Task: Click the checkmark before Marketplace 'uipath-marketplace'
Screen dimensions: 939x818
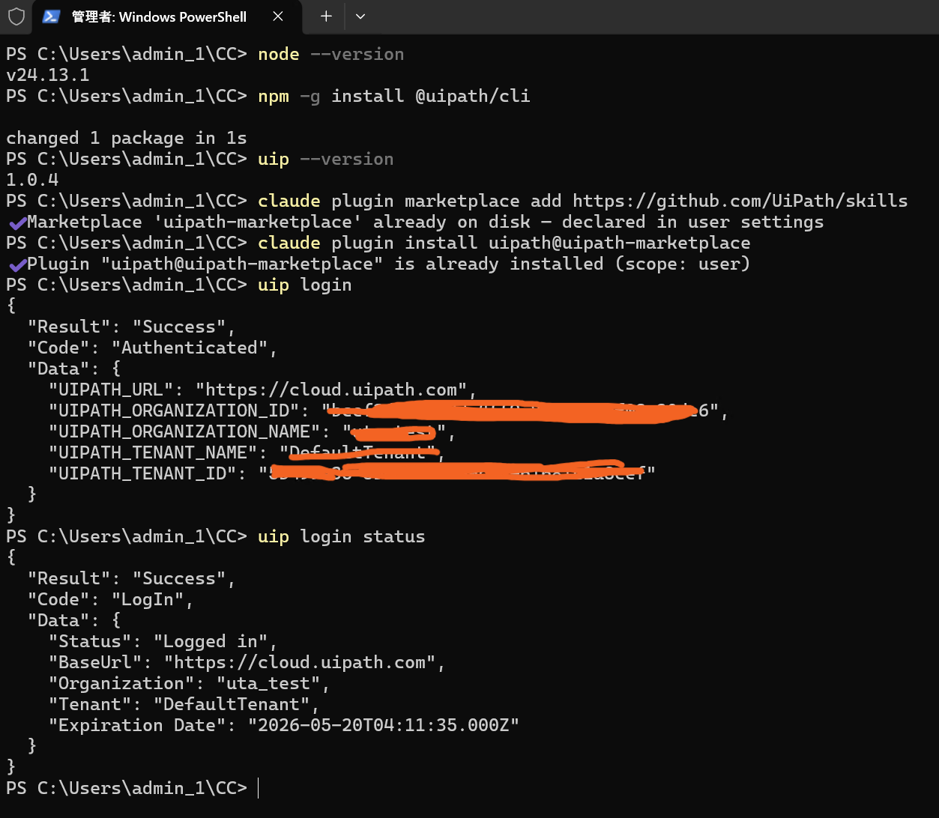Action: pyautogui.click(x=17, y=222)
